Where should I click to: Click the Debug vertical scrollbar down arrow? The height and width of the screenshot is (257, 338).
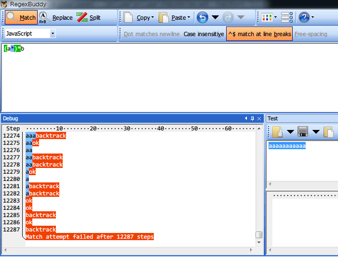(x=259, y=243)
